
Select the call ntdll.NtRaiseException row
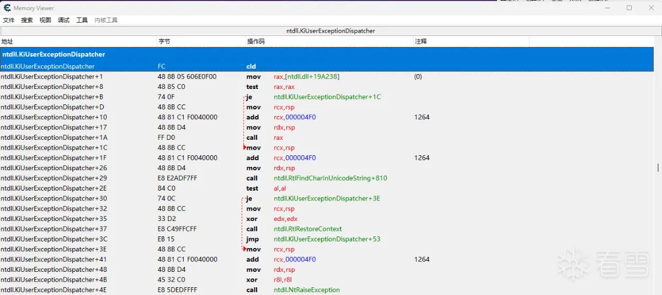[328, 290]
